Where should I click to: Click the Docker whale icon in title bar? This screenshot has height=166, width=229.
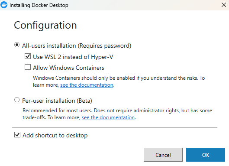tap(4, 5)
